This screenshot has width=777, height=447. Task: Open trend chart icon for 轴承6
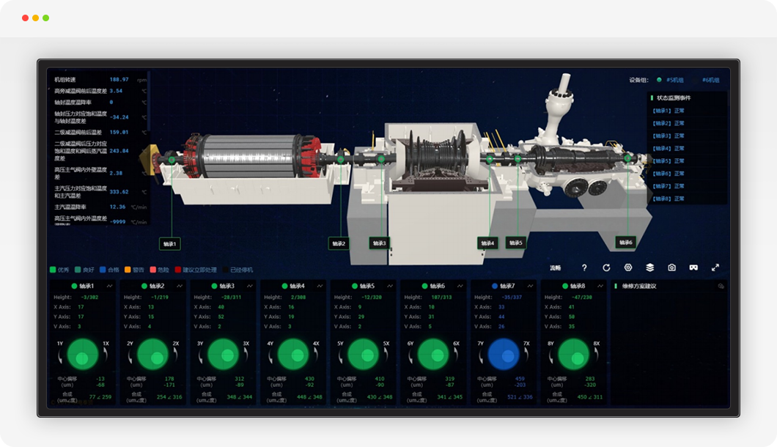[x=460, y=286]
